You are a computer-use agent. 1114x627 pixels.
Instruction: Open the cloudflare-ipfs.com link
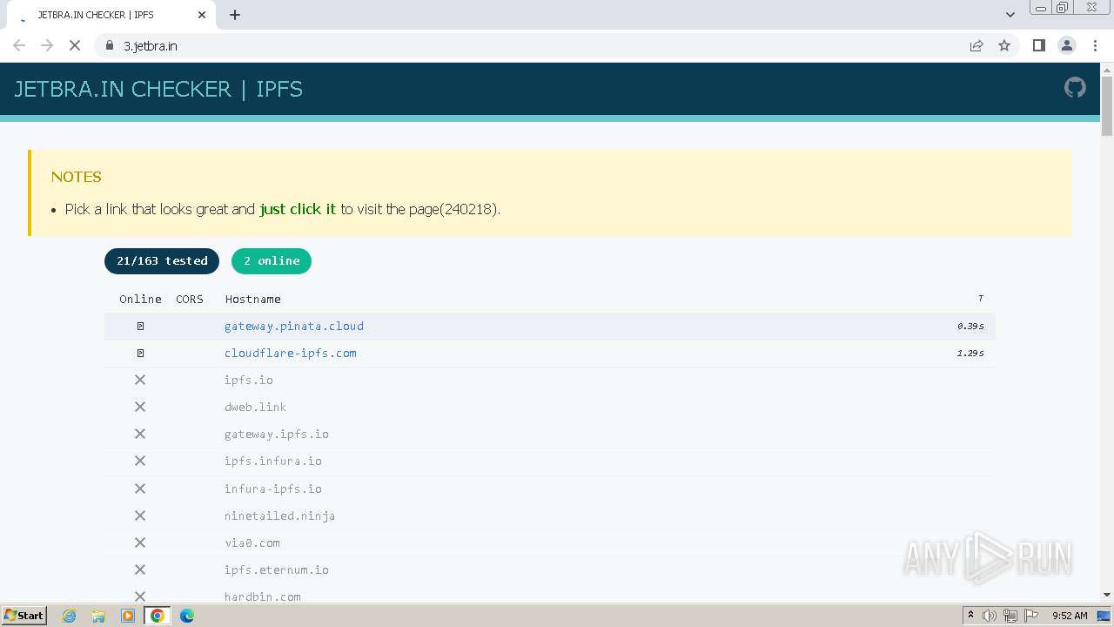(291, 353)
